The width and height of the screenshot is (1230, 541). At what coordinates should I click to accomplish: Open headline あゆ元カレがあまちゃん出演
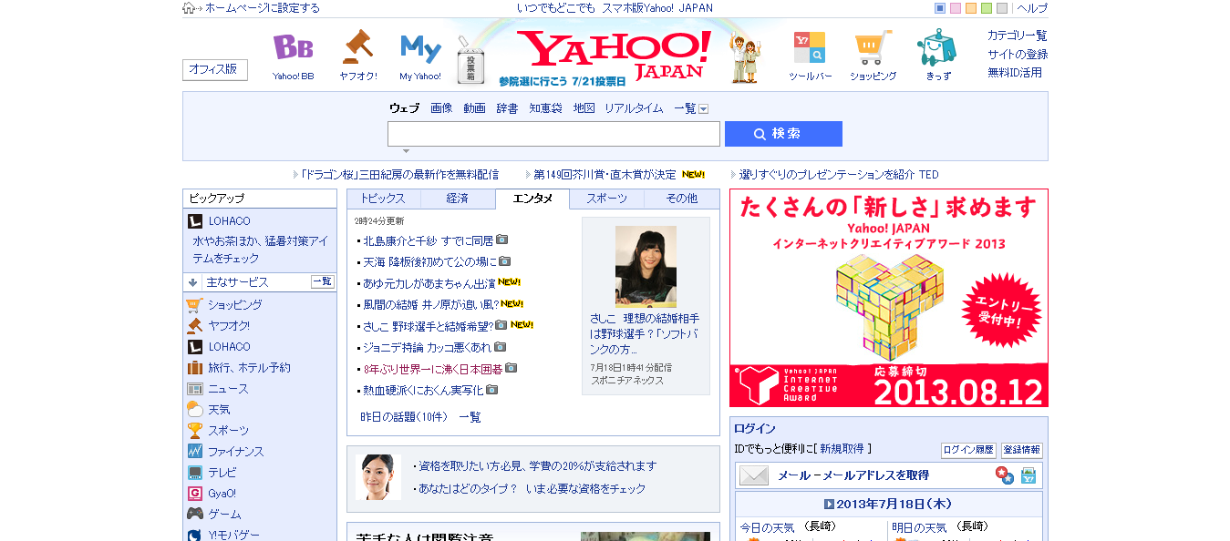[429, 283]
